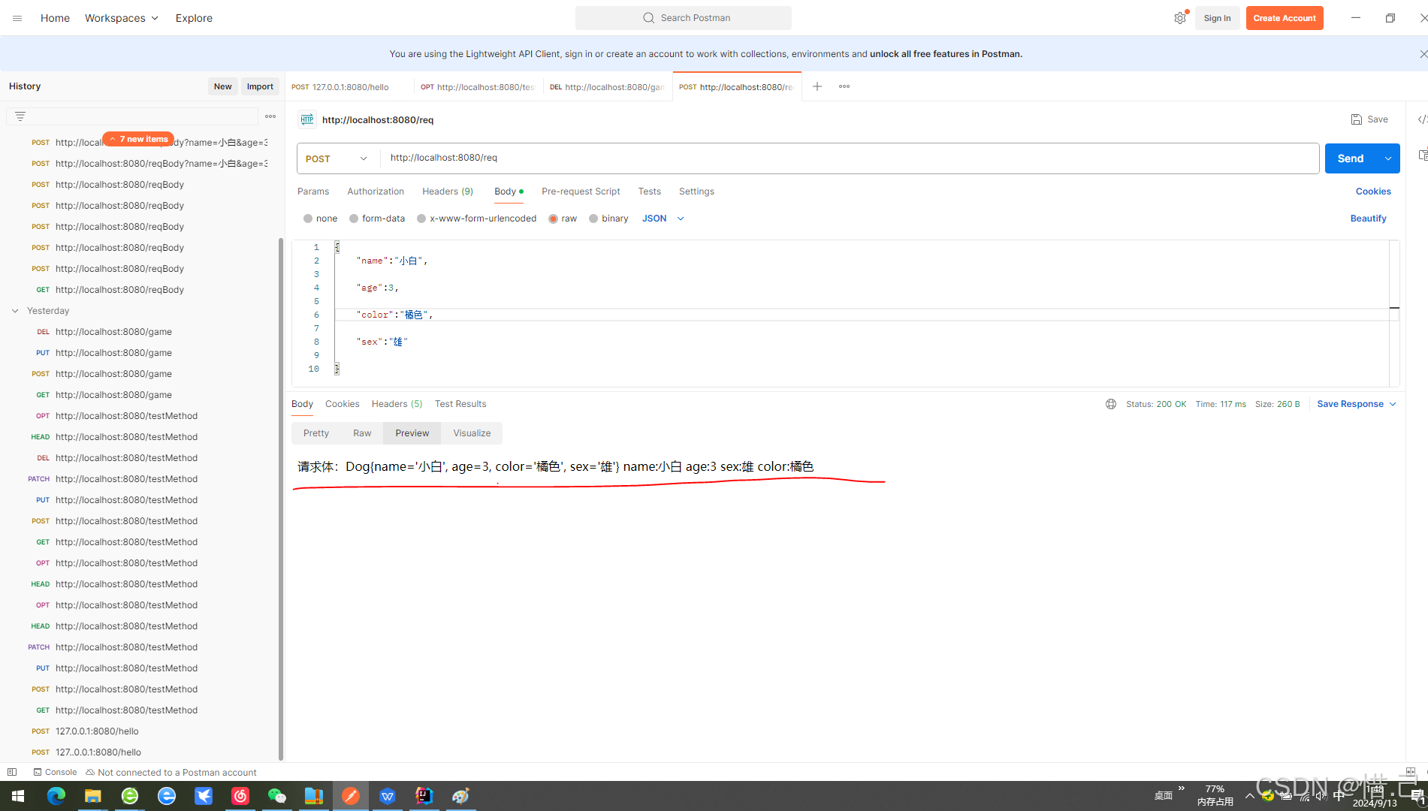Viewport: 1428px width, 811px height.
Task: Click the Send button
Action: tap(1351, 158)
